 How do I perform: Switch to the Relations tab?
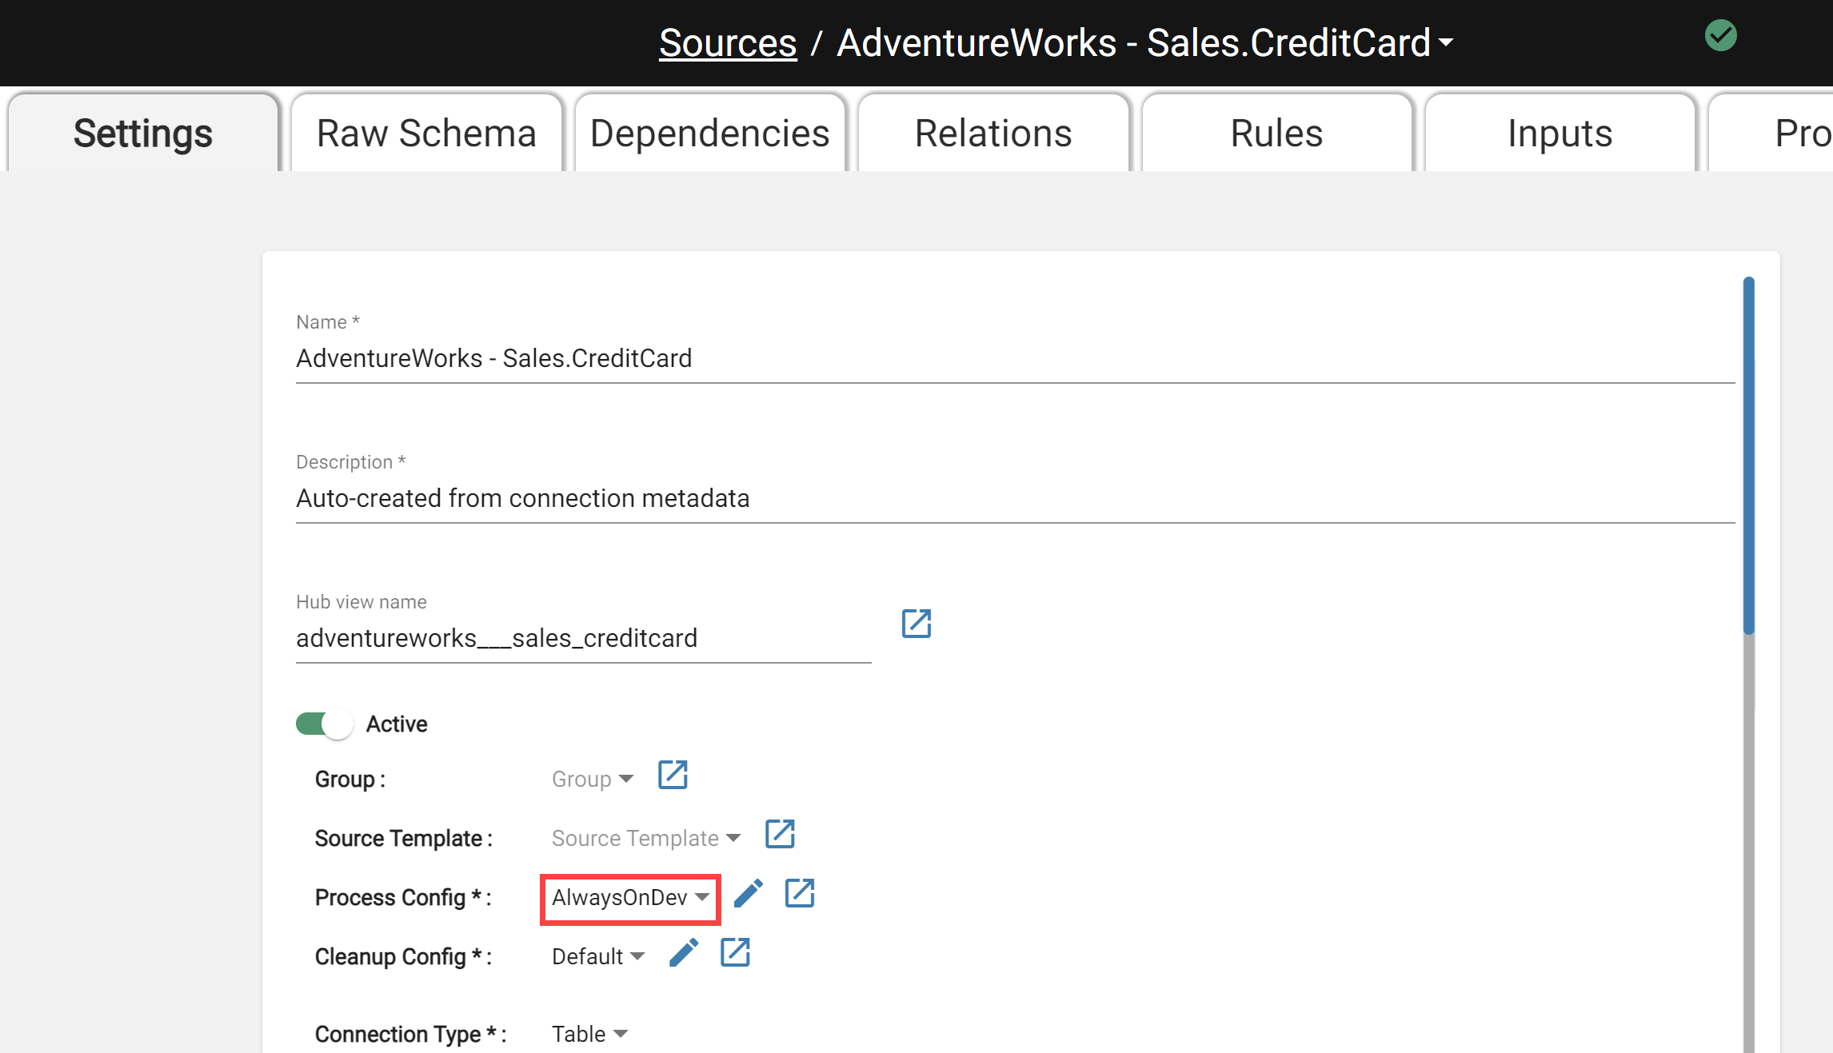click(x=993, y=133)
